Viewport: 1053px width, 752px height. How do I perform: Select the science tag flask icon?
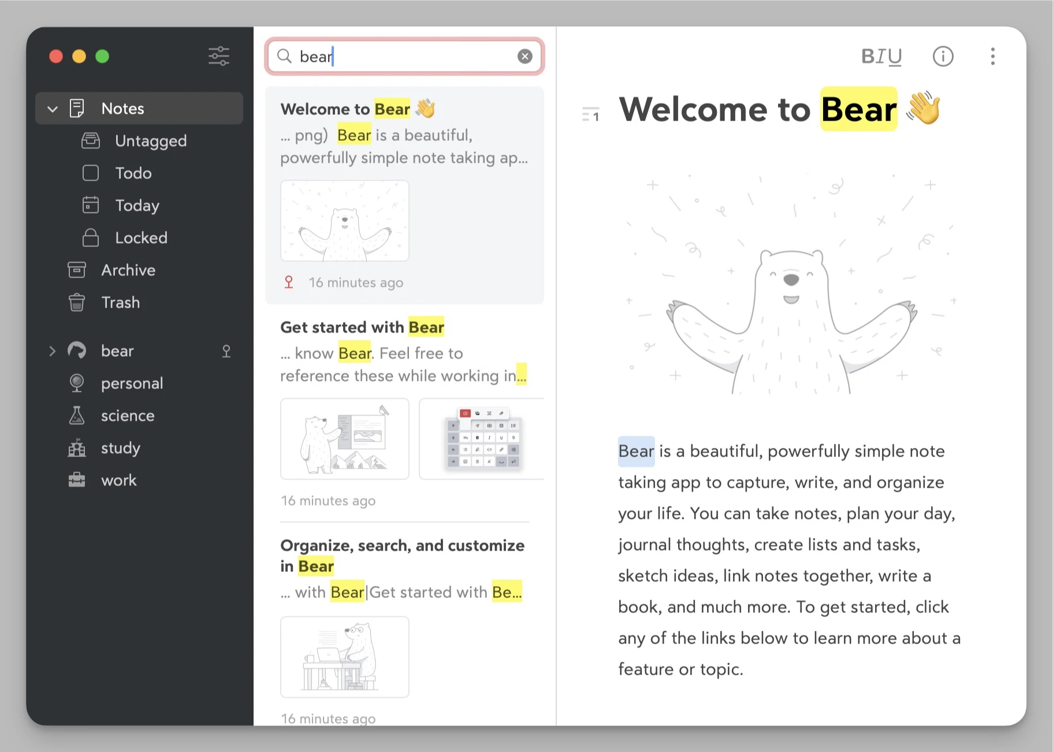point(76,416)
